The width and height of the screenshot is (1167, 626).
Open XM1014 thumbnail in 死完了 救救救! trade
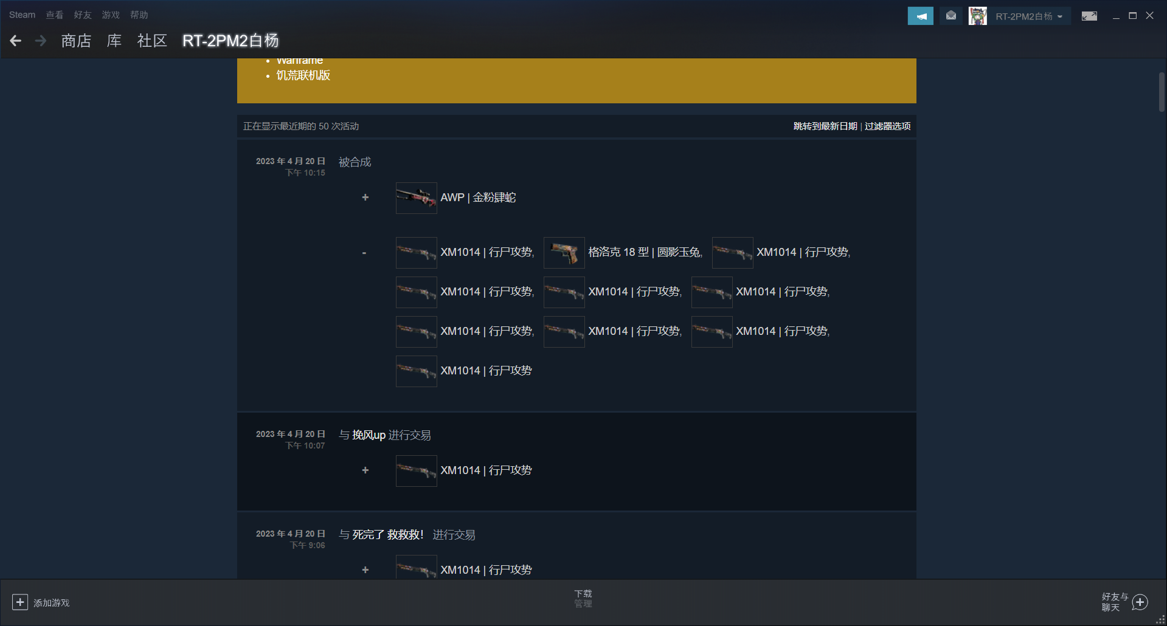coord(417,567)
